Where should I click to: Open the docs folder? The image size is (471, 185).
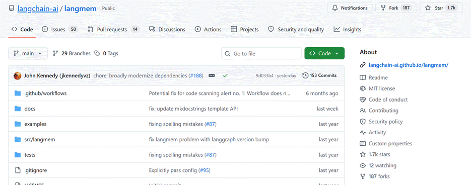(30, 109)
